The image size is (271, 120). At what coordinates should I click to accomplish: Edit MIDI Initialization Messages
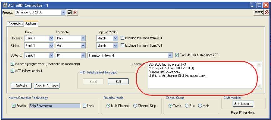pos(118,82)
